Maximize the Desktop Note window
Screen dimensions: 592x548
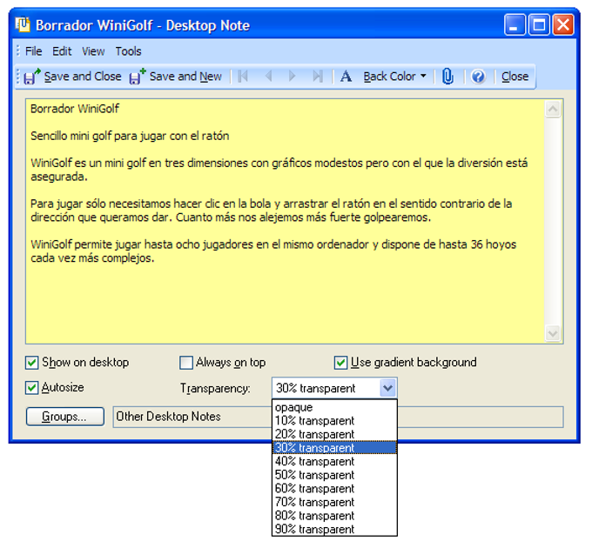(x=539, y=25)
